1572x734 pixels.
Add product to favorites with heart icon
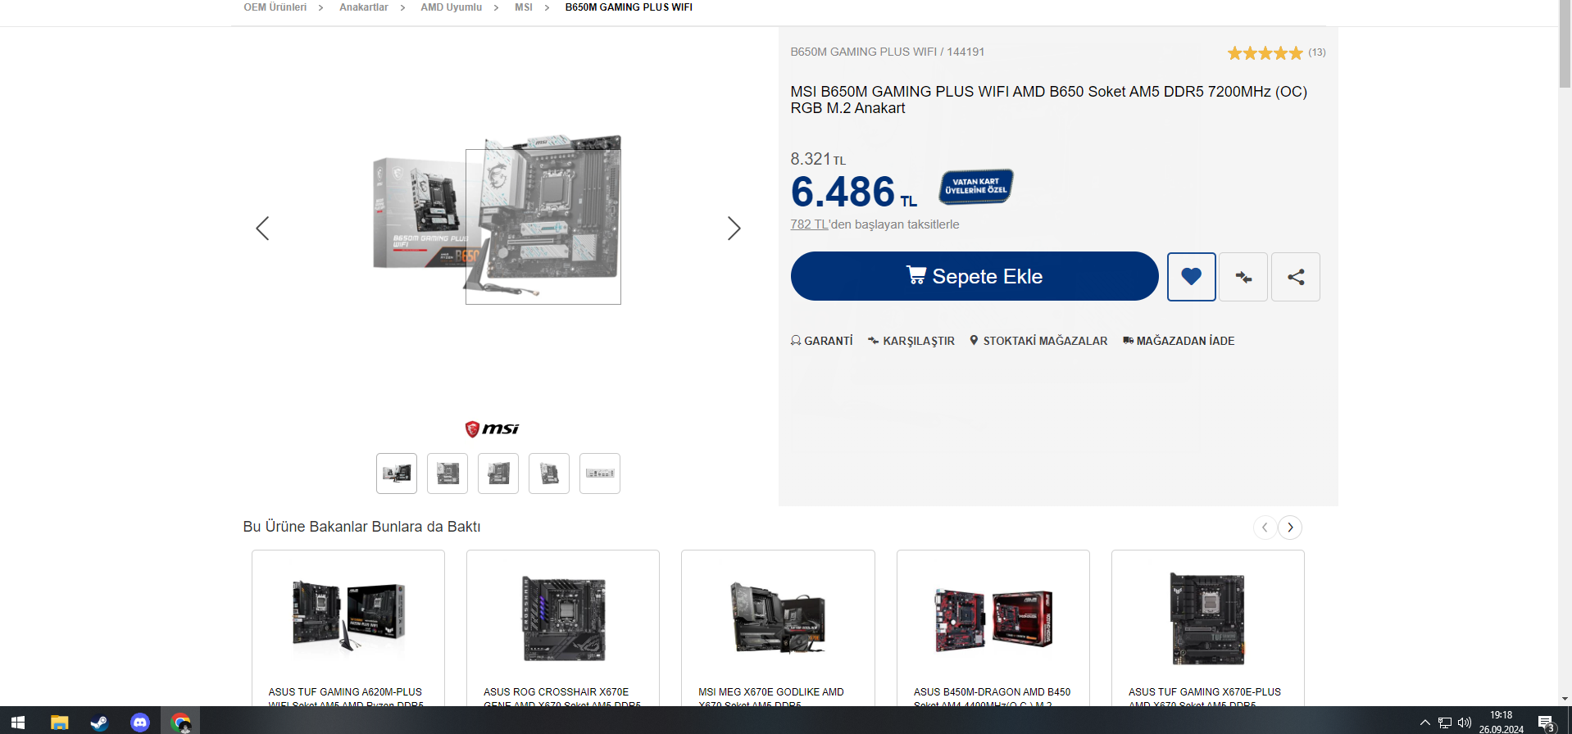(x=1191, y=277)
